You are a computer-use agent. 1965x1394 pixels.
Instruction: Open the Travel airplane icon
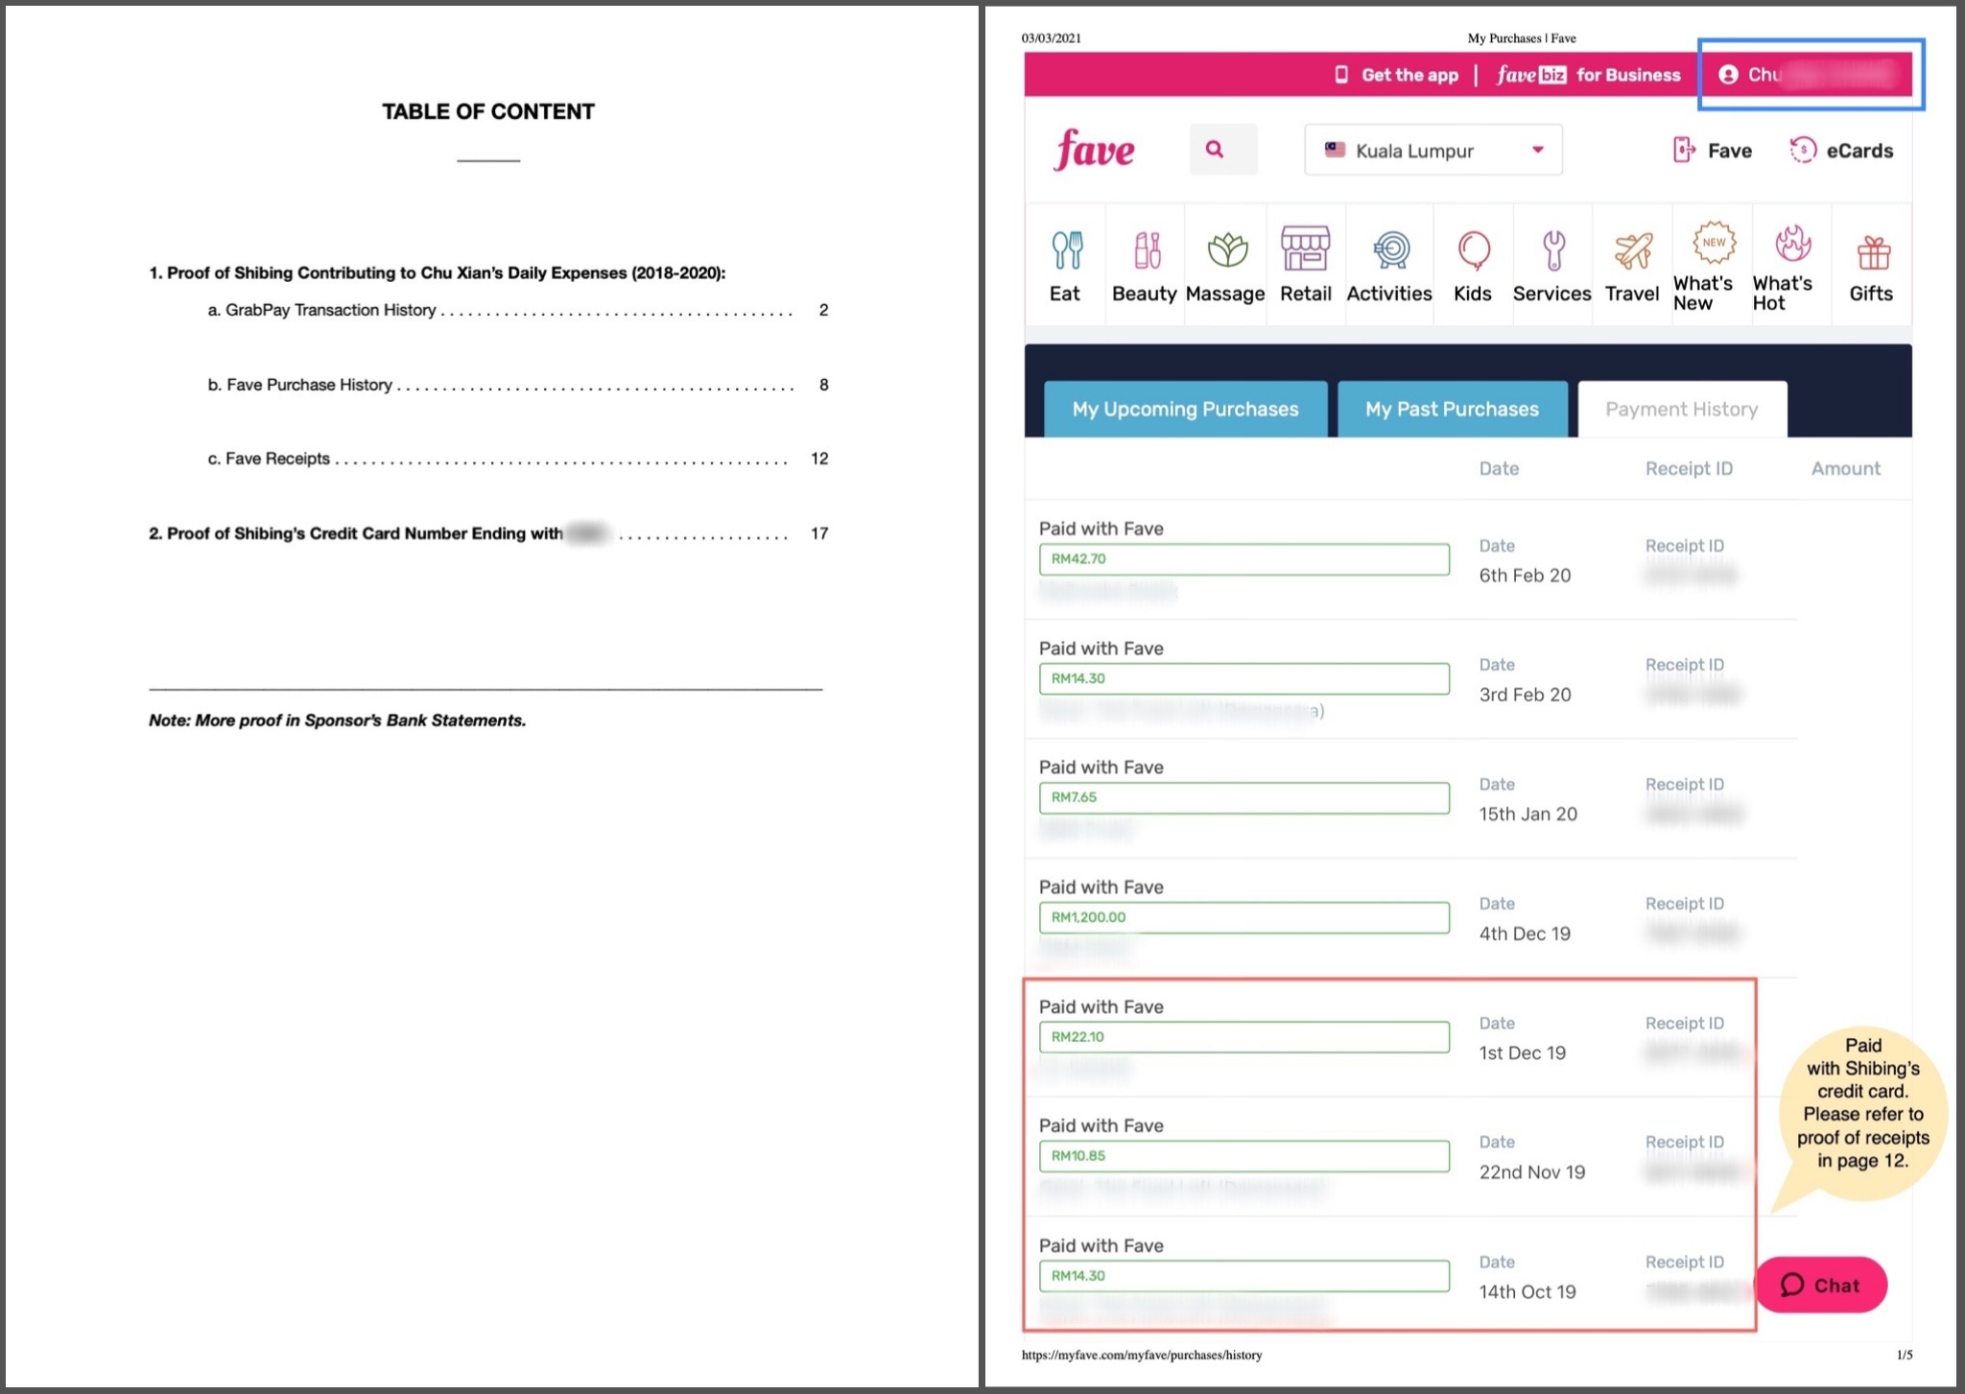[1632, 251]
